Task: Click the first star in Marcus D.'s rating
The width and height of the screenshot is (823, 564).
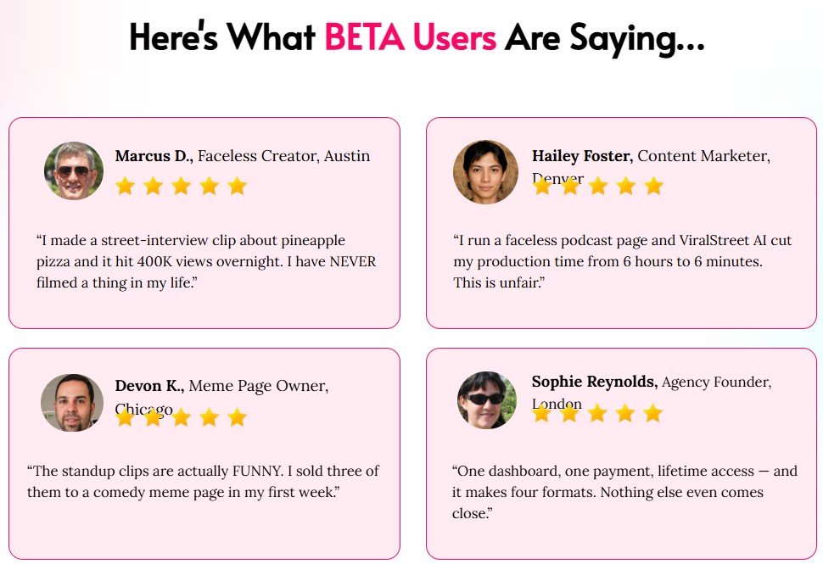Action: [125, 186]
